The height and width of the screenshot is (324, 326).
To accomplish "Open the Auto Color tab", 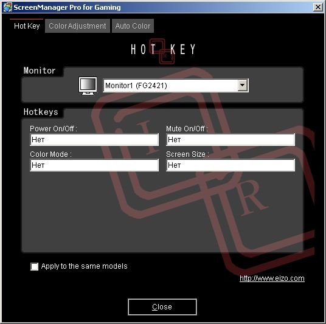I will coord(133,26).
